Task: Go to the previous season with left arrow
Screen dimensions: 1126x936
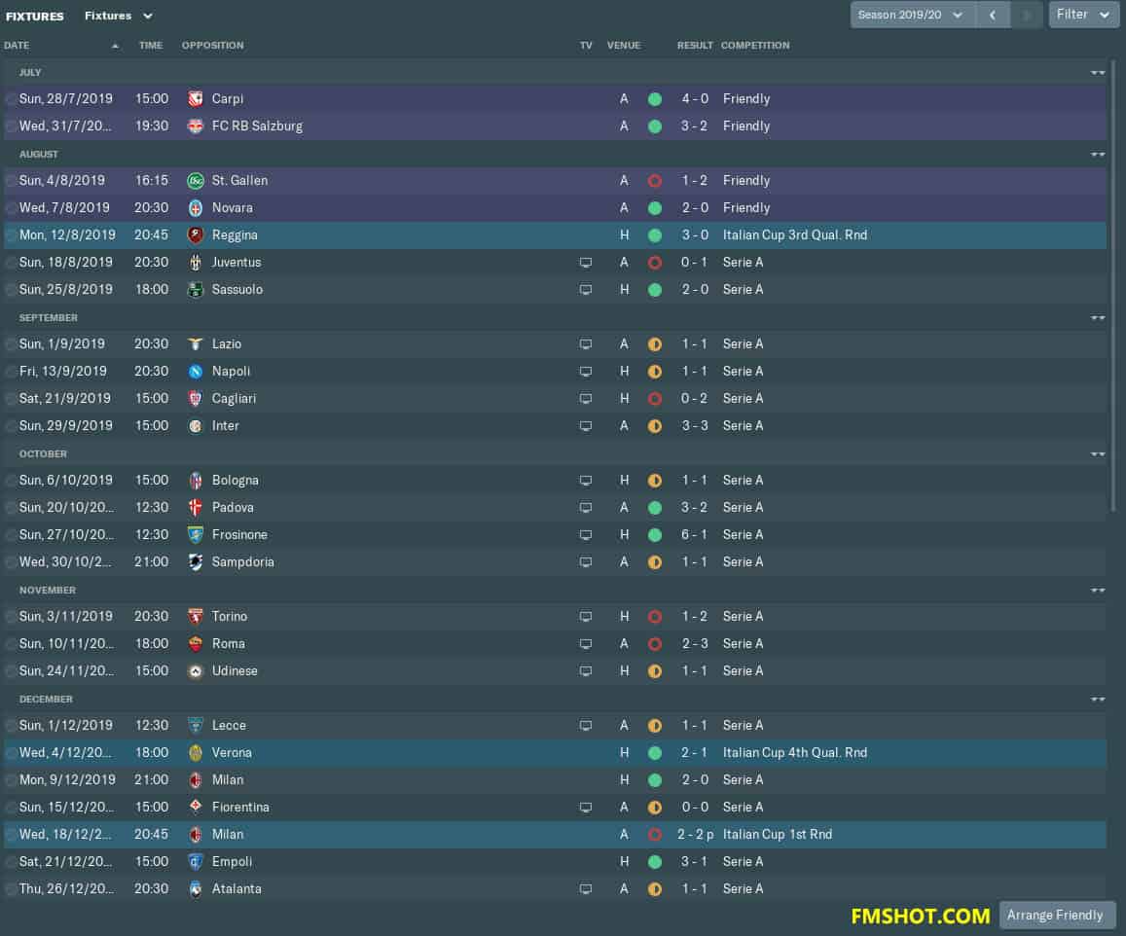Action: (x=993, y=15)
